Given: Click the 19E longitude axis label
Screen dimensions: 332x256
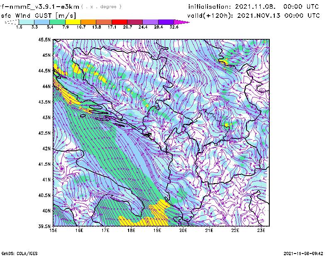Looking at the screenshot, I should 157,230.
